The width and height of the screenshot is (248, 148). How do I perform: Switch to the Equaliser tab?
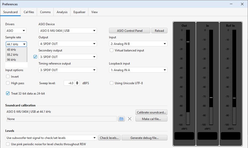79,12
